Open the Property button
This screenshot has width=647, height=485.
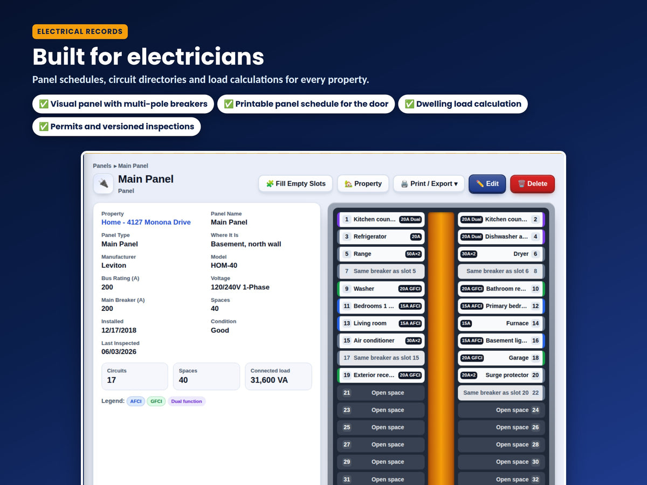(x=363, y=184)
